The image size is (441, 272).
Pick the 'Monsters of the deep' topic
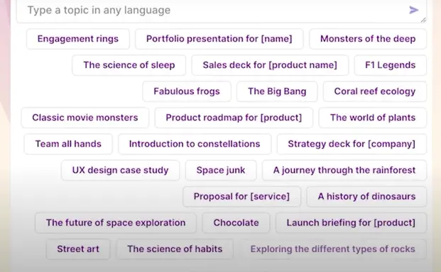tap(368, 39)
